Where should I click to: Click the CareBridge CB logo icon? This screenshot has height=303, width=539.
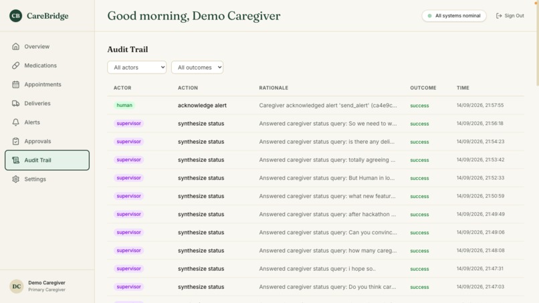tap(16, 16)
